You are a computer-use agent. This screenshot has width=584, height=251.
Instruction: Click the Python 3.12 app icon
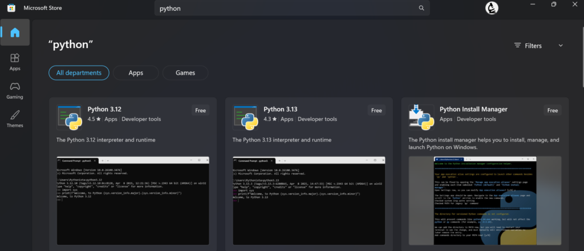click(68, 117)
